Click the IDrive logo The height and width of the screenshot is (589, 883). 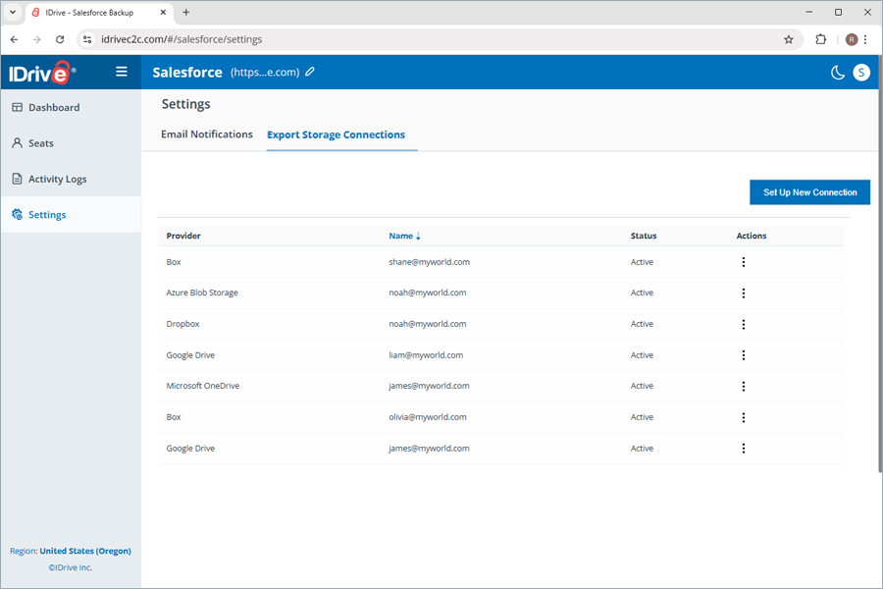coord(41,73)
